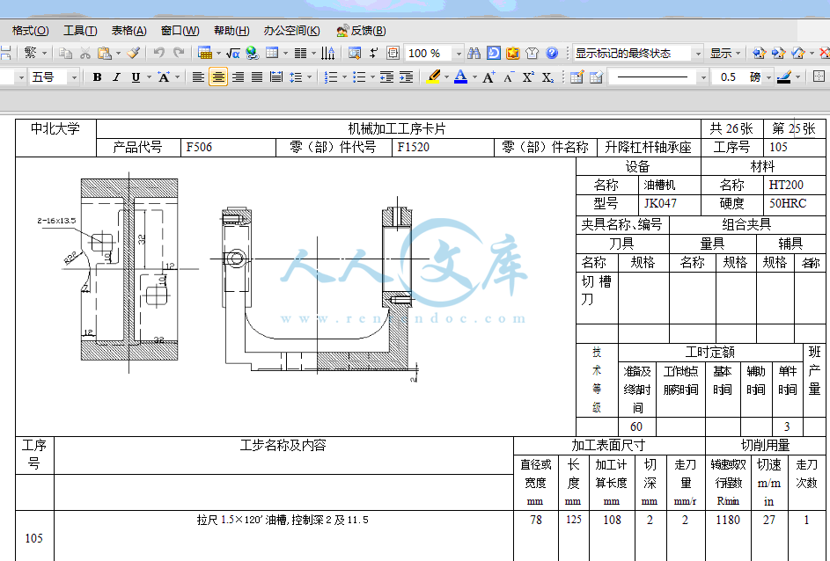This screenshot has width=830, height=561.
Task: Click the blue font color swatch
Action: (x=460, y=77)
